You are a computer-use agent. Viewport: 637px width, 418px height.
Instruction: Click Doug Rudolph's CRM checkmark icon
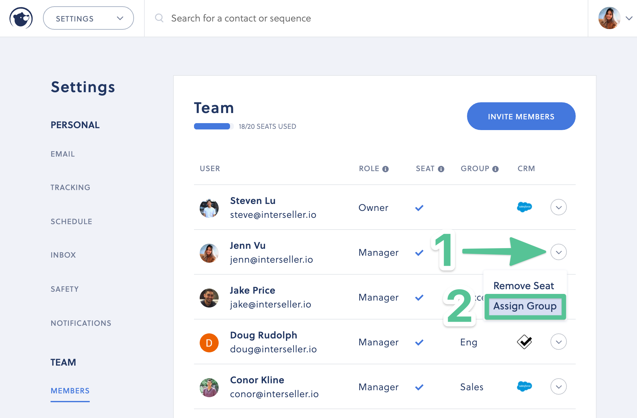(x=525, y=342)
